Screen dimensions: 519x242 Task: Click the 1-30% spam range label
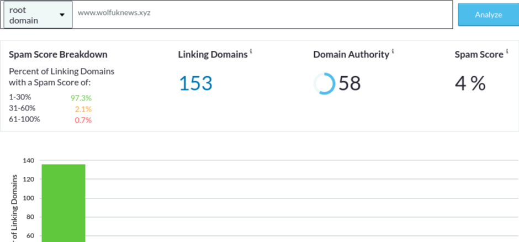(x=20, y=97)
